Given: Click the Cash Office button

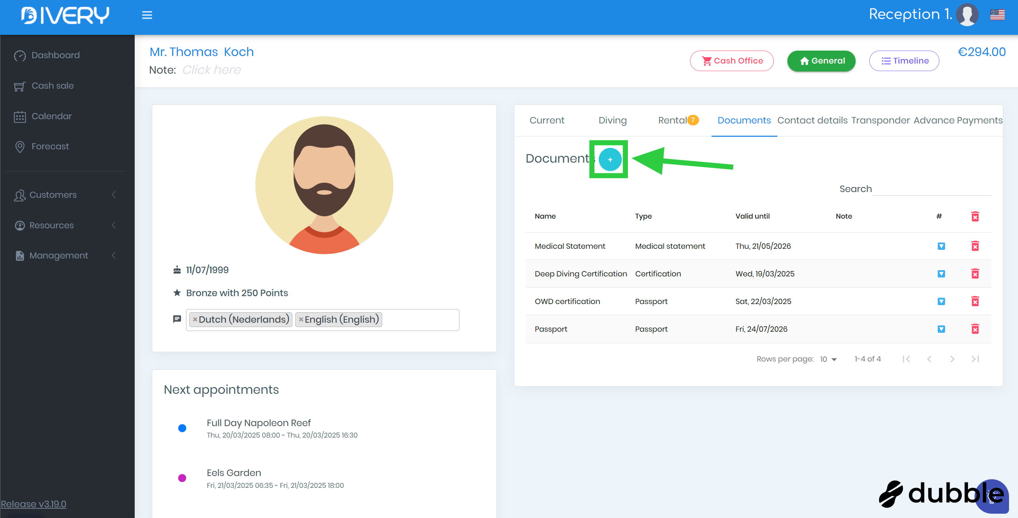Looking at the screenshot, I should coord(731,61).
